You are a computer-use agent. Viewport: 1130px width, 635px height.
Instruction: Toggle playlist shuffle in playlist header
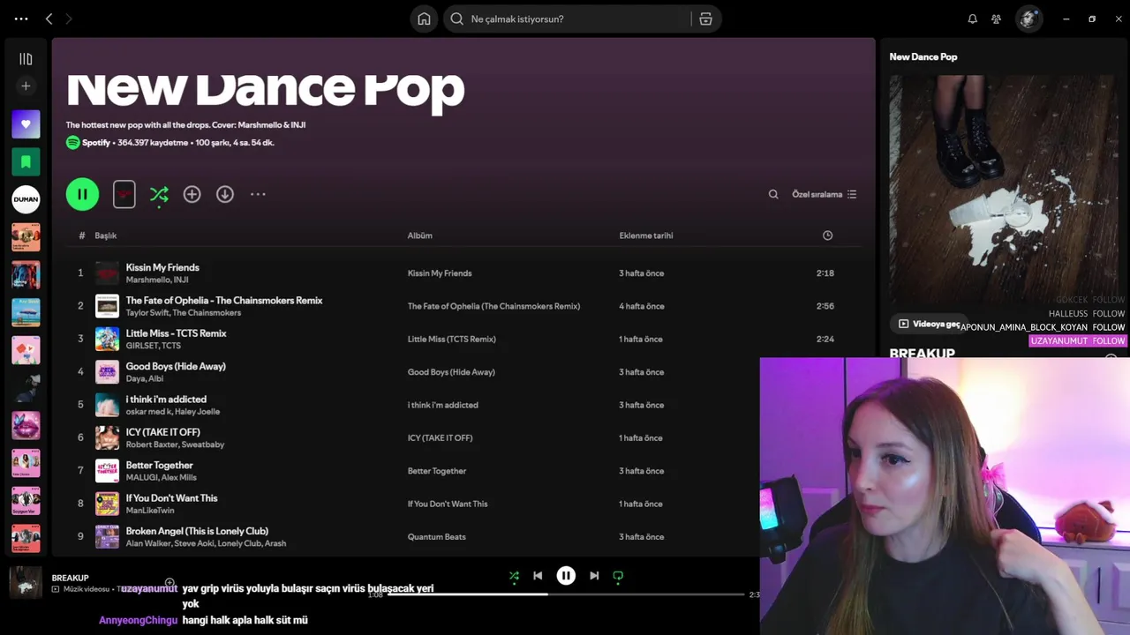[x=159, y=194]
